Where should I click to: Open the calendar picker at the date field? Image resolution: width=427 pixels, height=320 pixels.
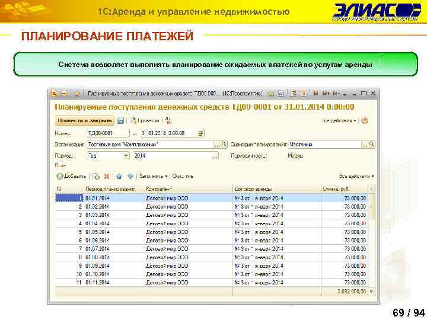click(x=200, y=133)
